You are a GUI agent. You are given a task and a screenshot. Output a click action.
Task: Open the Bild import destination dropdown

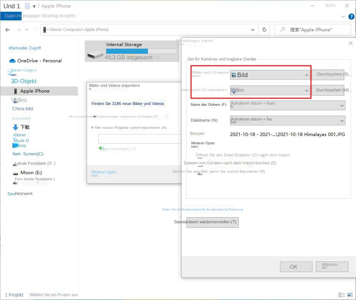tap(270, 75)
